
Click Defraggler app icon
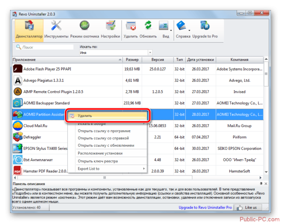tap(17, 137)
